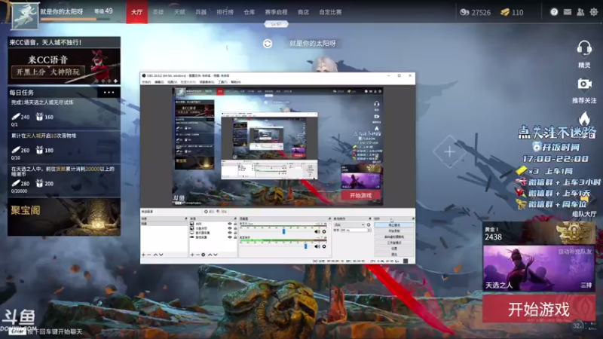Open the 每日任务 three-dots menu
Image resolution: width=603 pixels, height=339 pixels.
[109, 92]
